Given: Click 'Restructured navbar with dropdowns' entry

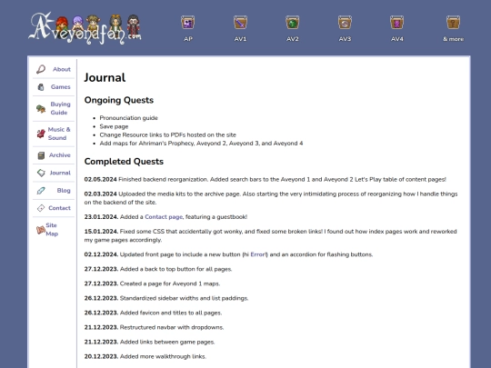Looking at the screenshot, I should pos(154,327).
